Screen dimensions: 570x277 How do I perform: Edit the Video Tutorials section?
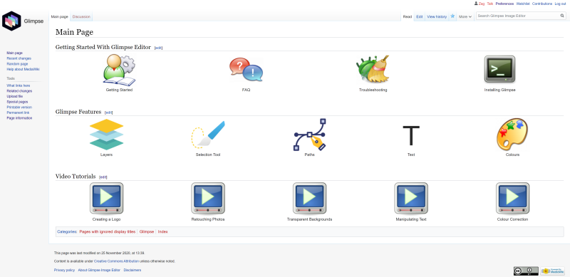[103, 177]
